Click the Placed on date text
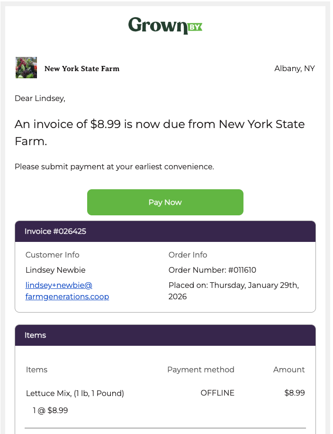The width and height of the screenshot is (333, 434). pos(233,291)
